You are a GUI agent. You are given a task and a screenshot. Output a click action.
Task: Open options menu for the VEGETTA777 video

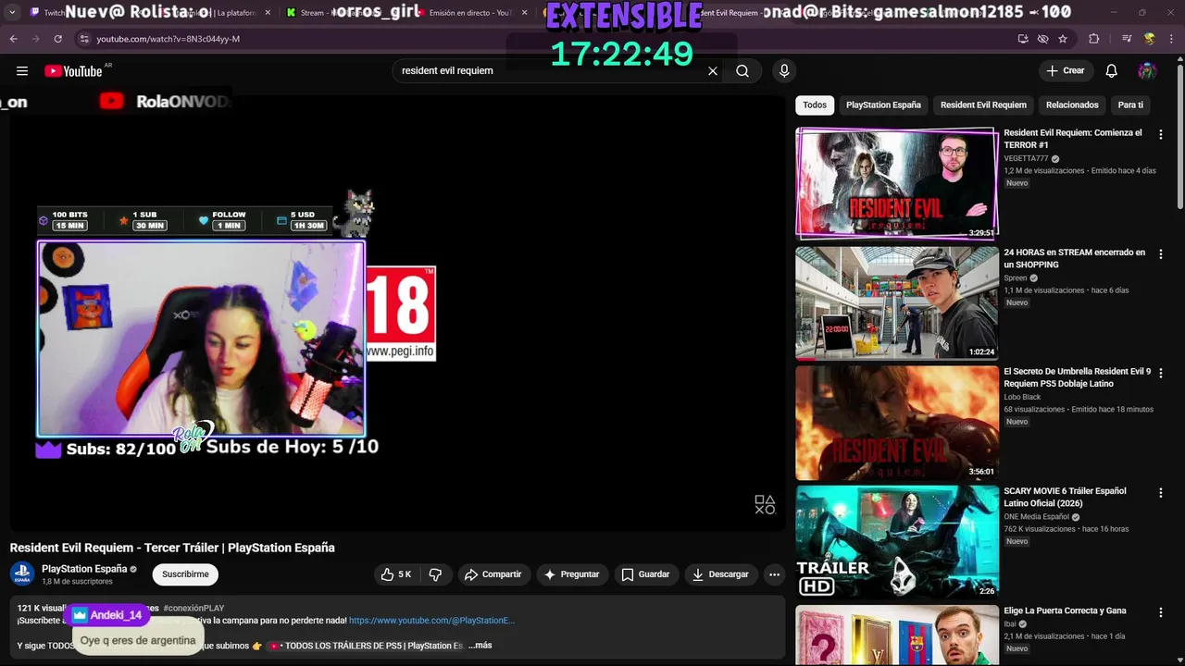coord(1160,134)
